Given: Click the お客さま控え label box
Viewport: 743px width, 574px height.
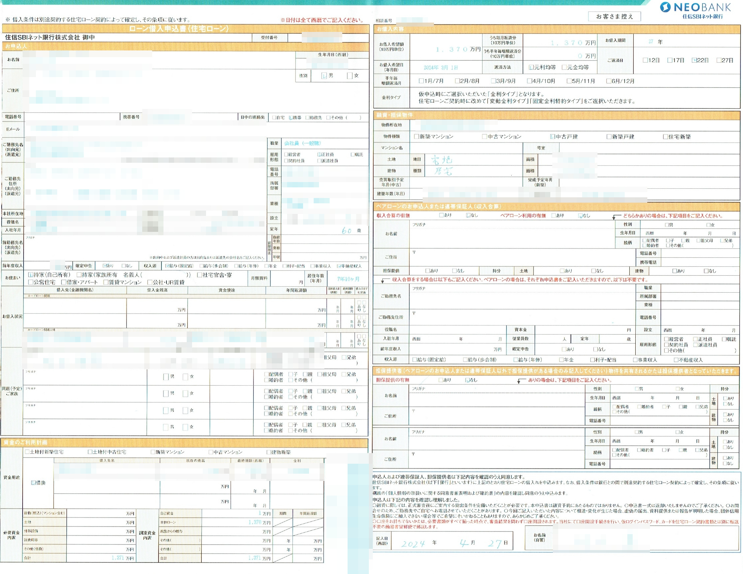Looking at the screenshot, I should point(614,16).
